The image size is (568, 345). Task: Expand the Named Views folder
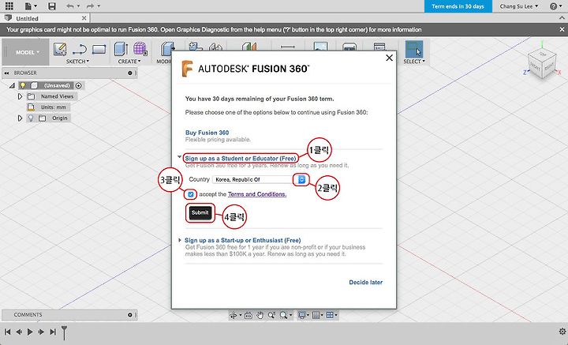click(x=20, y=96)
